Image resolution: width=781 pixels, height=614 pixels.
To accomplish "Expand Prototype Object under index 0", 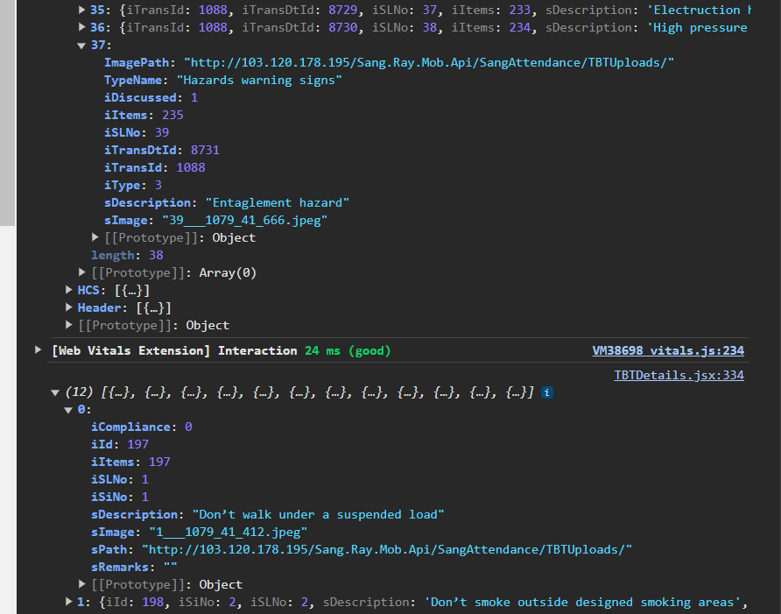I will coord(82,584).
